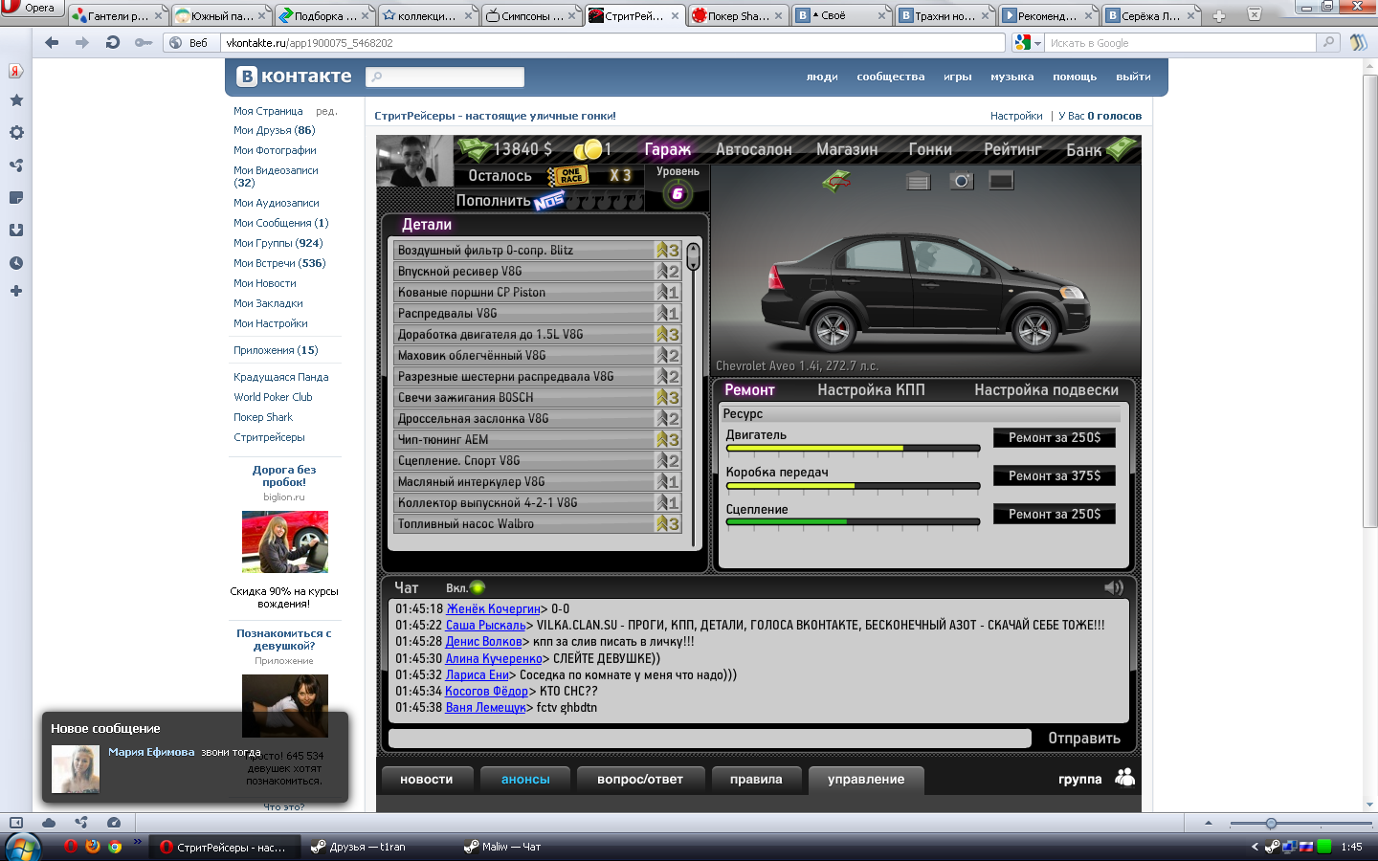Toggle panel button in Opera status bar

[x=16, y=822]
